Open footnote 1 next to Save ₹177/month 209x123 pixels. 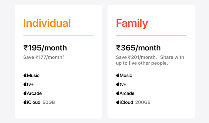pos(64,56)
